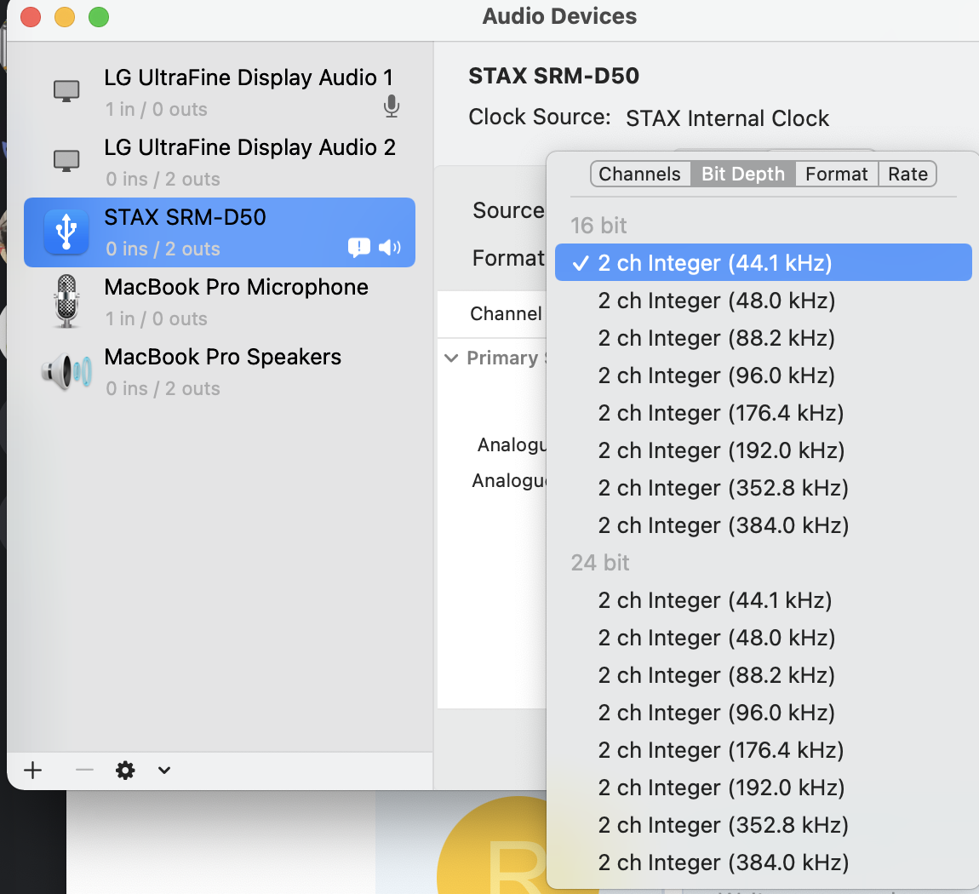Screen dimensions: 979x894
Task: Click the 24 bit section header
Action: [x=600, y=563]
